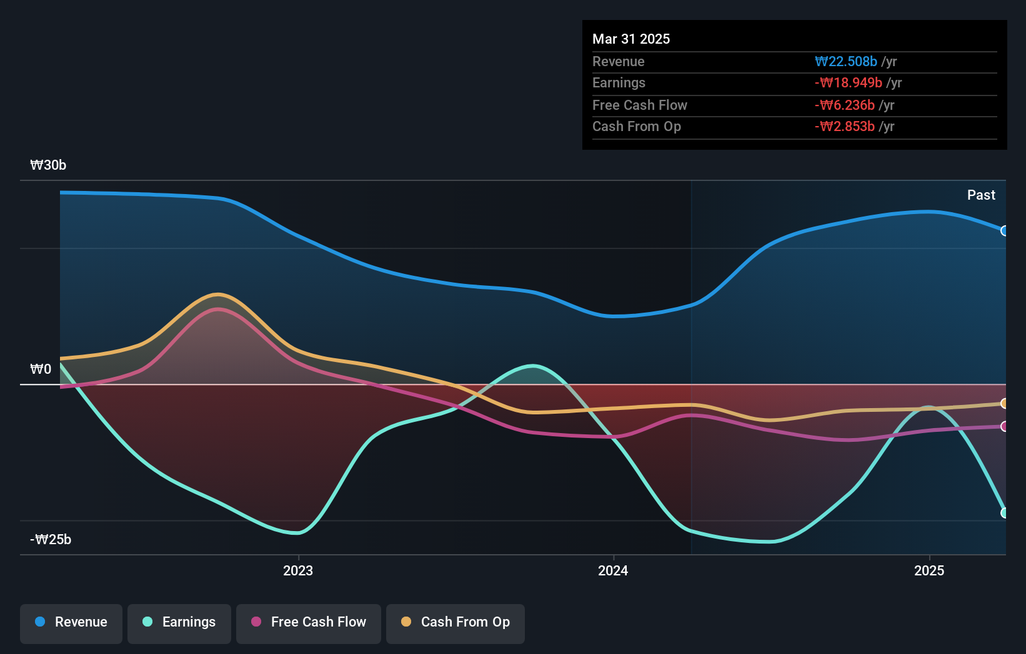Toggle the Earnings legend button
The width and height of the screenshot is (1026, 654).
tap(179, 623)
